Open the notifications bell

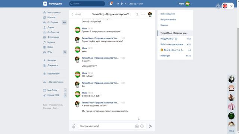(111, 4)
